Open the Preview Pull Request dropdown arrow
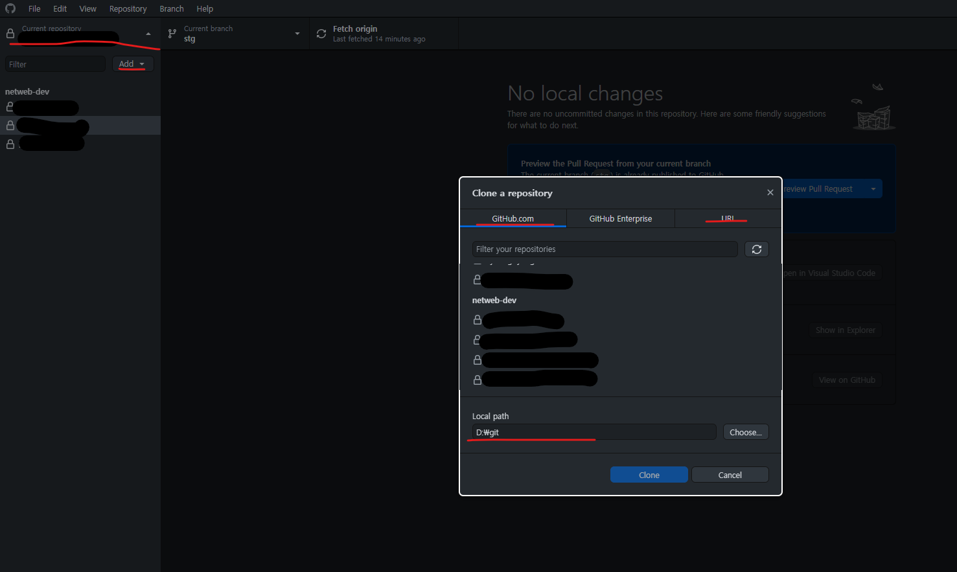 (873, 189)
